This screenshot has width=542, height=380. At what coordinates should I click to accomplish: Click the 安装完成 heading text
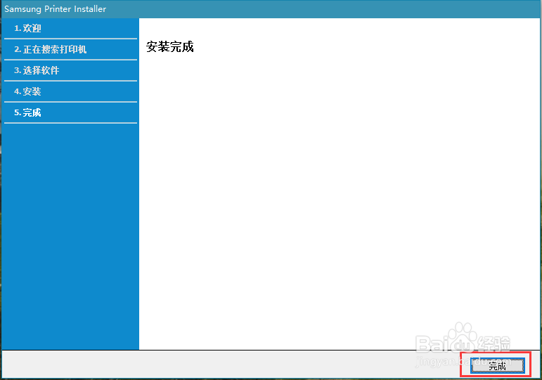pyautogui.click(x=169, y=46)
